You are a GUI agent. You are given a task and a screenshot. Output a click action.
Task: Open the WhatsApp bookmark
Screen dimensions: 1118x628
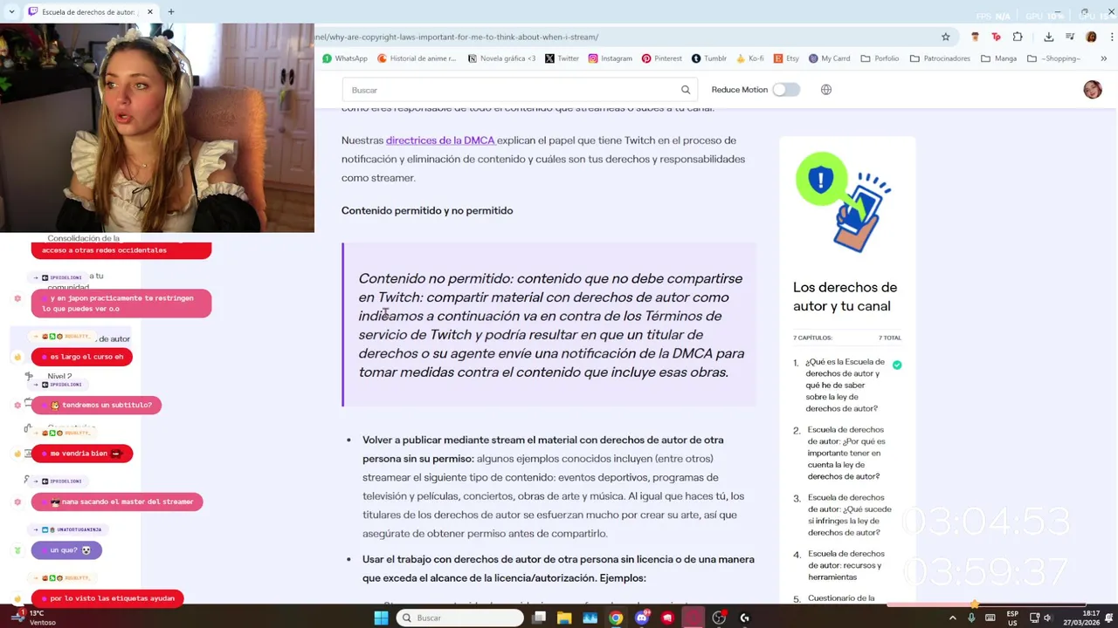345,58
